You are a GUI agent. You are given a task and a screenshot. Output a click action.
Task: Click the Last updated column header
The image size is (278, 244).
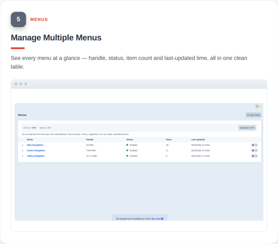198,140
